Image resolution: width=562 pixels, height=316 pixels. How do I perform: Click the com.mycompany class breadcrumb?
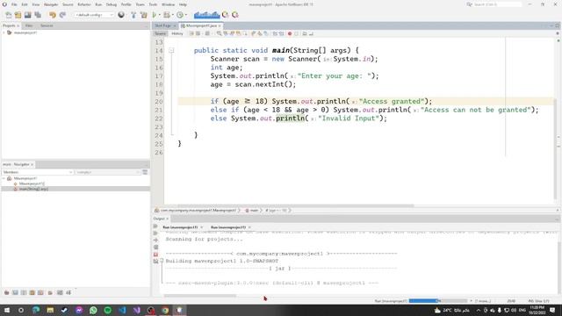click(198, 211)
